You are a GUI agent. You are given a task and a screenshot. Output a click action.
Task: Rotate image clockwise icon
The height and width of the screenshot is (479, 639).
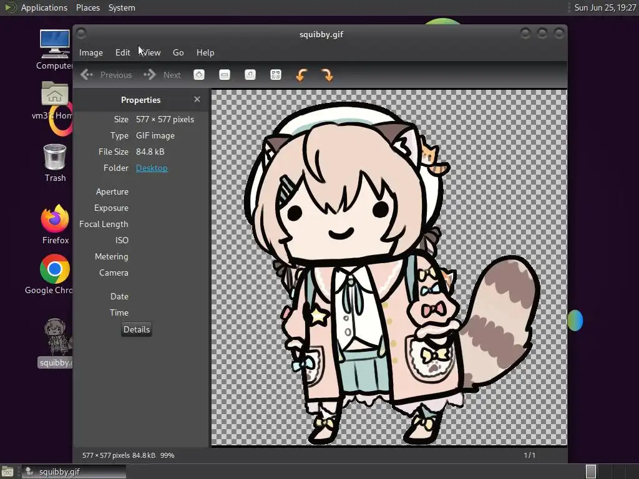[x=327, y=75]
